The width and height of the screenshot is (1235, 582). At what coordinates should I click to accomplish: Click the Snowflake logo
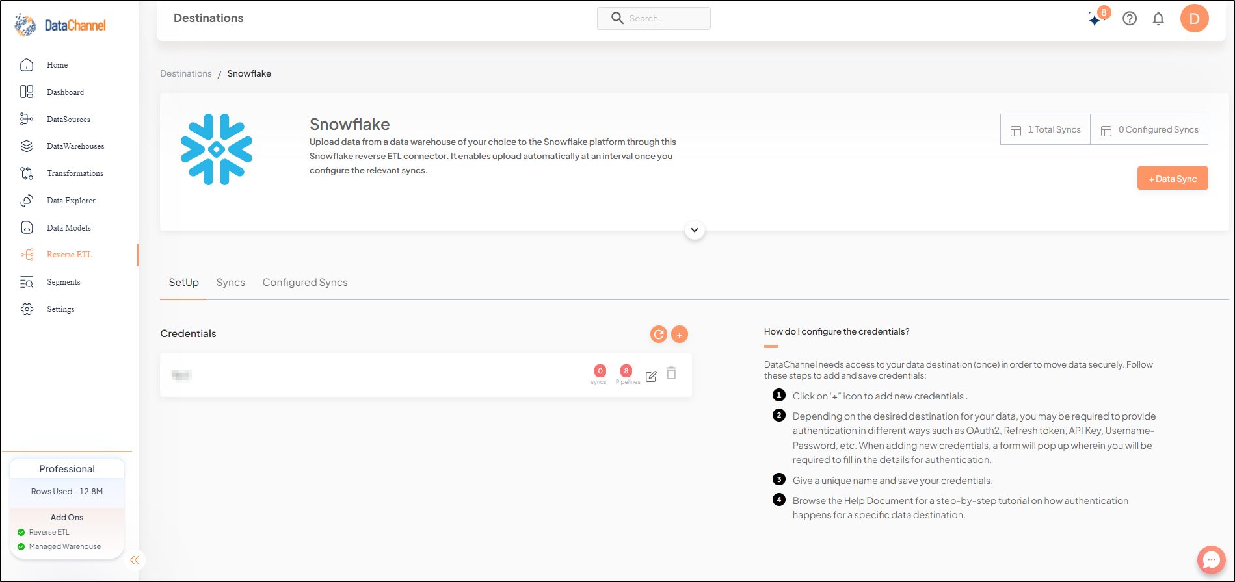coord(217,149)
